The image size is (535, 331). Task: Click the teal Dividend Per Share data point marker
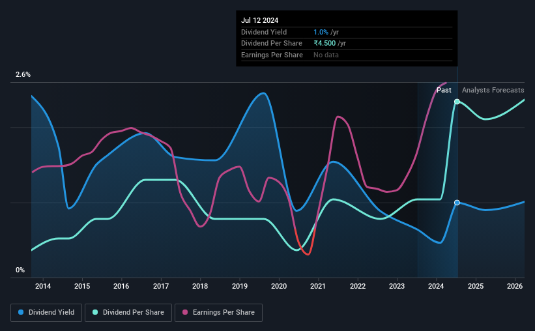click(x=457, y=102)
